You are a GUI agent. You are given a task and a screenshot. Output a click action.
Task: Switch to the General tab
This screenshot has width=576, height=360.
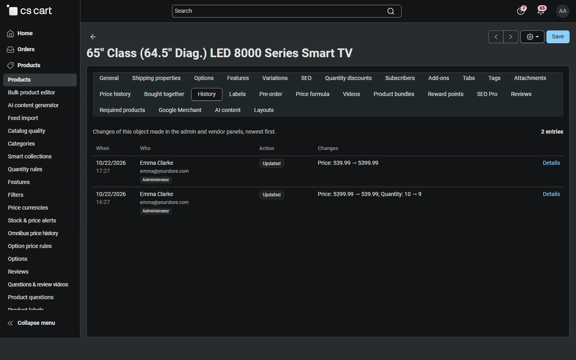click(x=109, y=78)
